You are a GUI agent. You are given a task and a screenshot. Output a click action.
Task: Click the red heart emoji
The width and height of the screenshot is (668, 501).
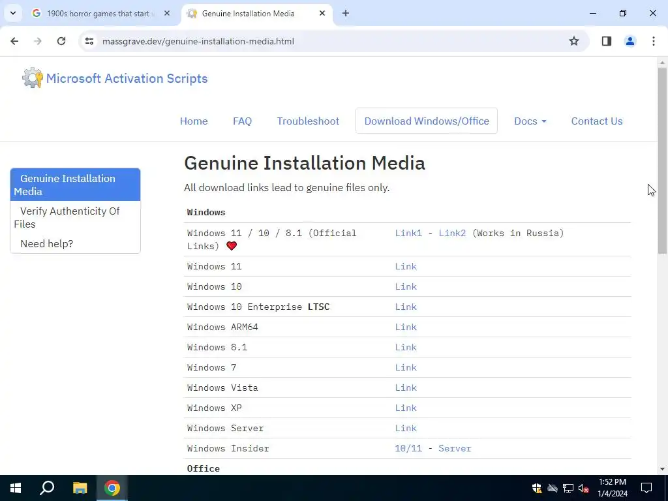click(232, 246)
